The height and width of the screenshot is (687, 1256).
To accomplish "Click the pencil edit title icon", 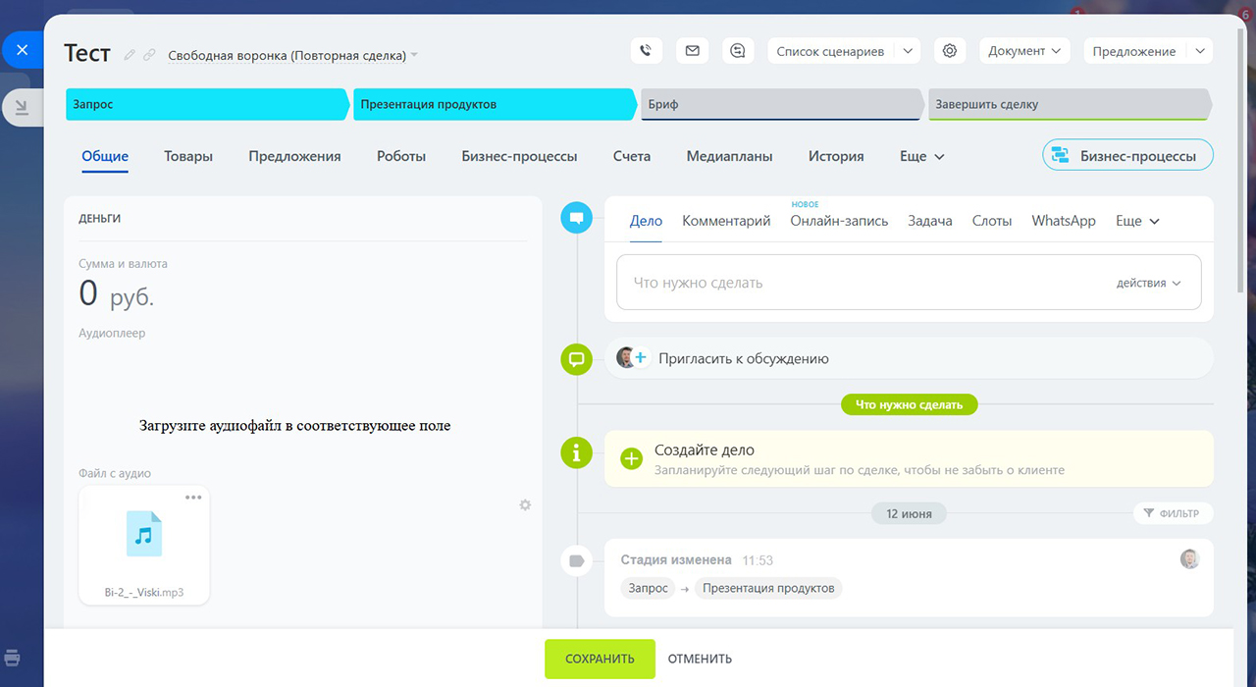I will [130, 55].
